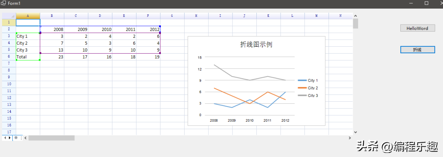
Task: Click the 15 axis label in the chart
Action: point(200,57)
